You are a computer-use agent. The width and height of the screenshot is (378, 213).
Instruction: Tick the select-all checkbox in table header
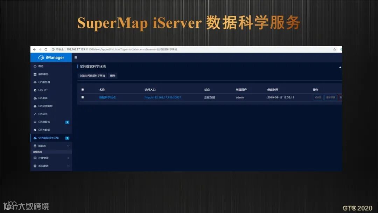tap(83, 89)
